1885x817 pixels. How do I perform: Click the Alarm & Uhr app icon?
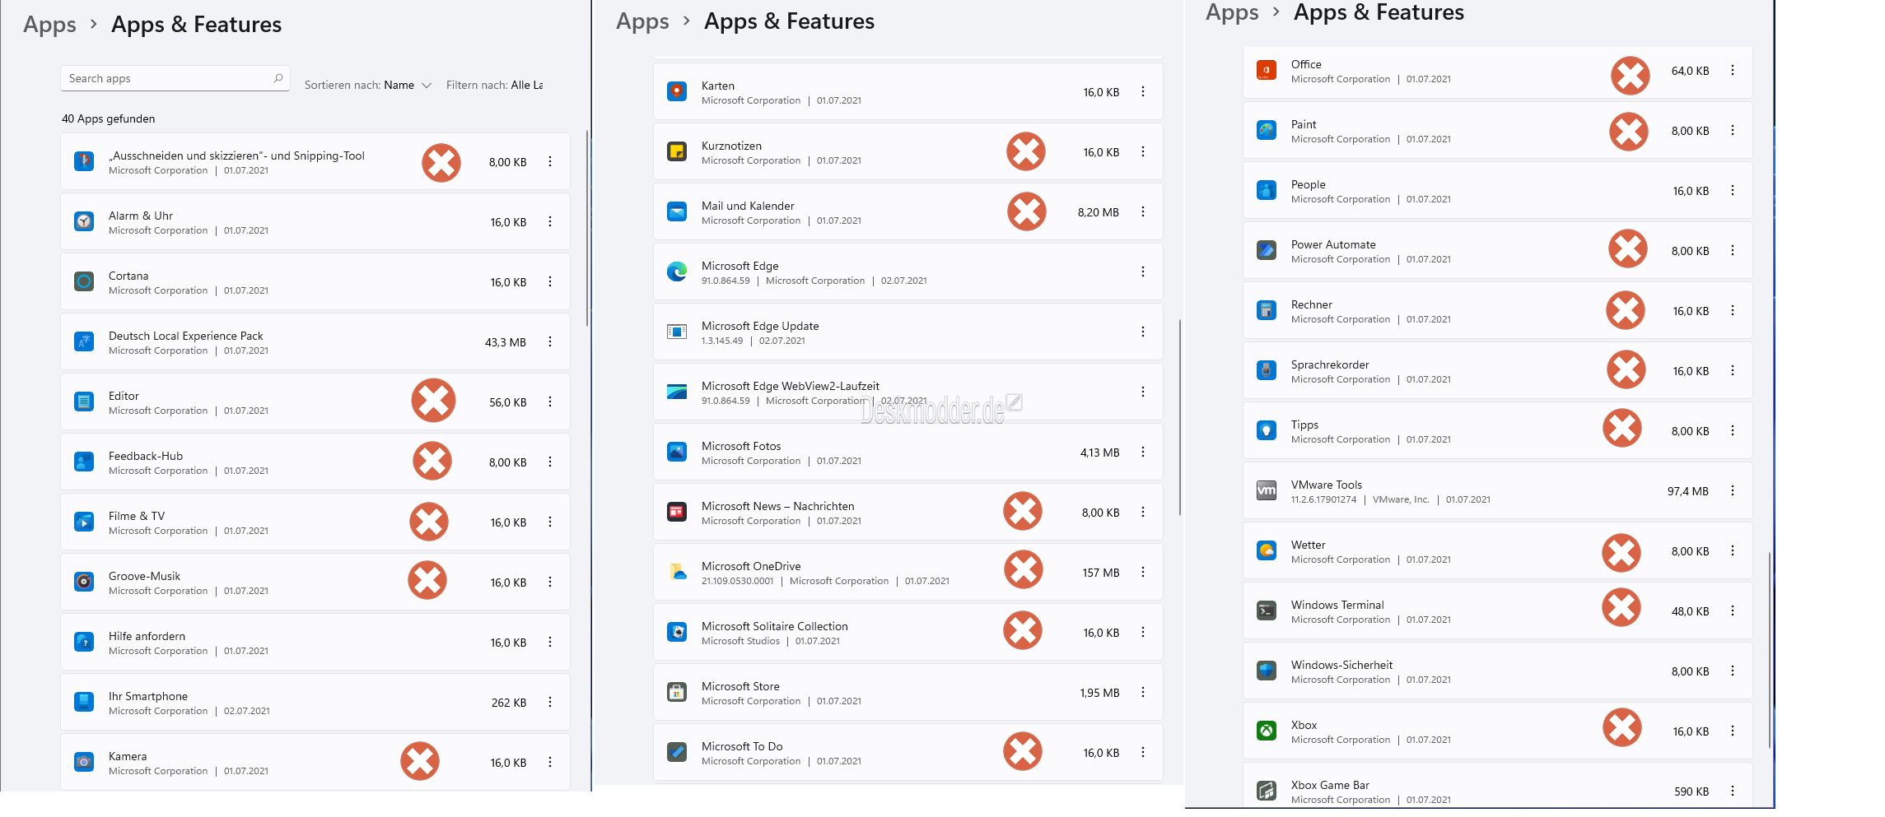(84, 221)
